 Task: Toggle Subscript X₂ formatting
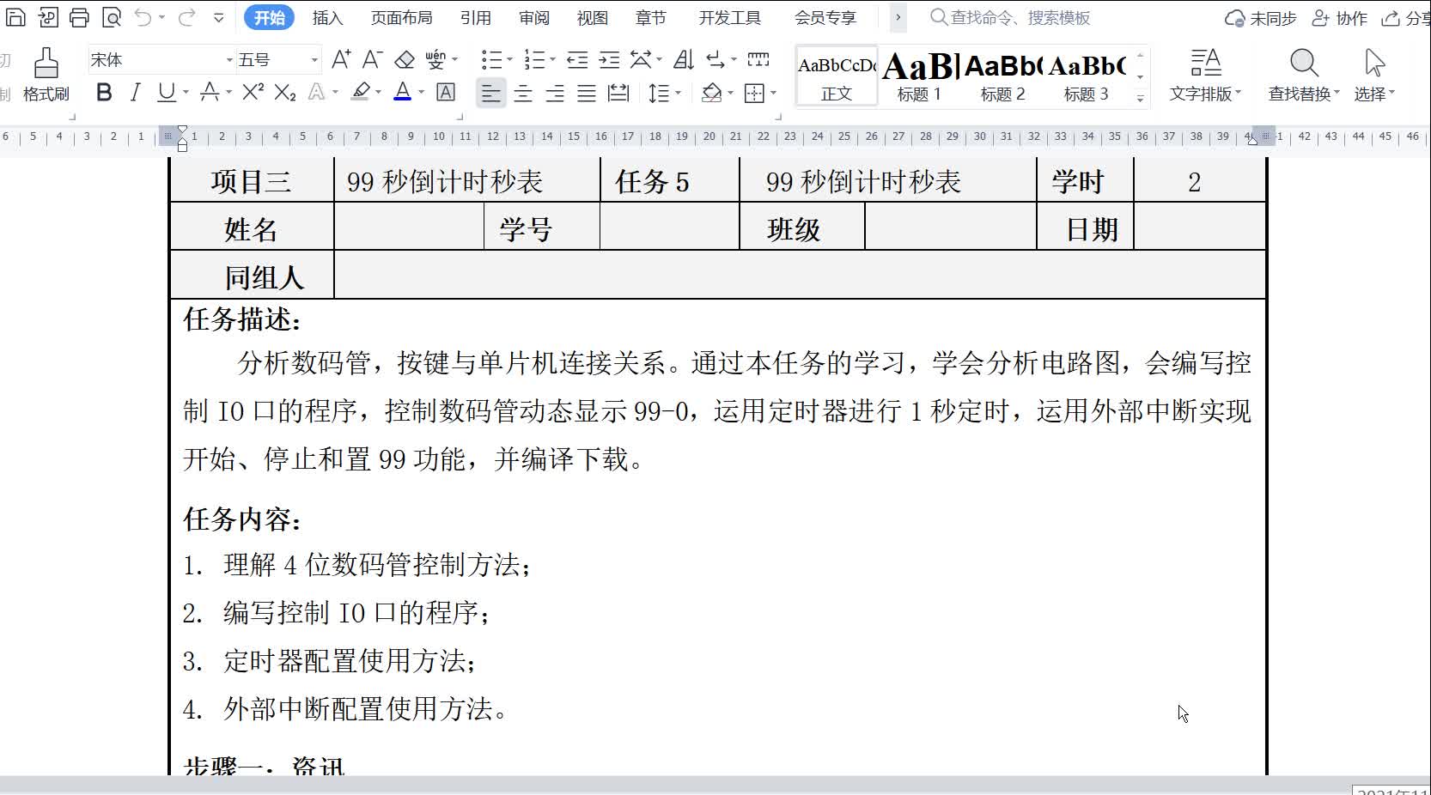pos(285,92)
